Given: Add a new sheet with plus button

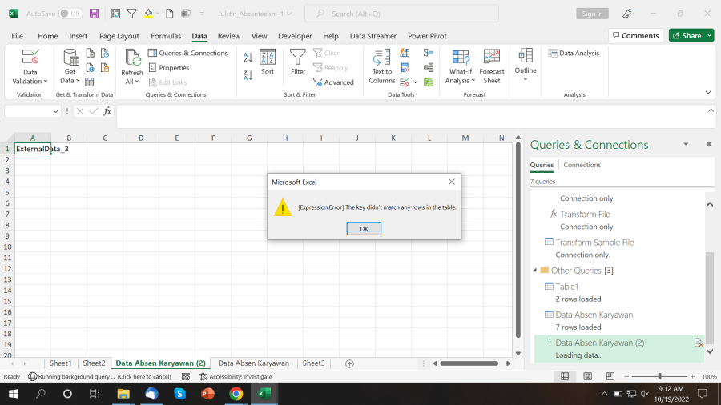Looking at the screenshot, I should 349,363.
